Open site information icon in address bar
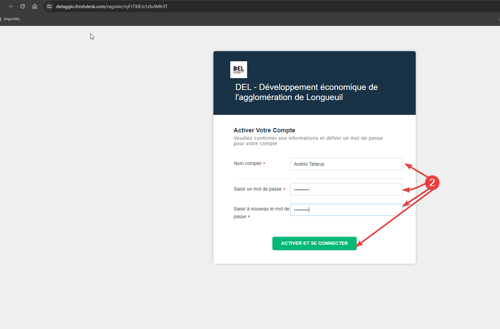 [x=49, y=6]
